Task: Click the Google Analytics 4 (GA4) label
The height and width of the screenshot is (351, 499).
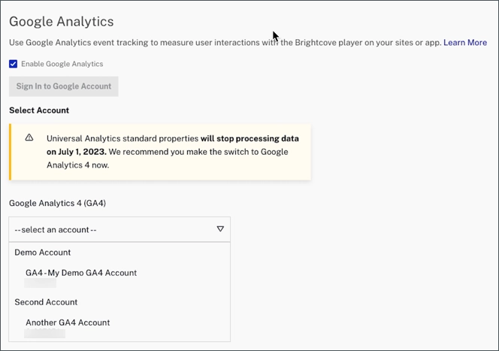Action: click(57, 203)
